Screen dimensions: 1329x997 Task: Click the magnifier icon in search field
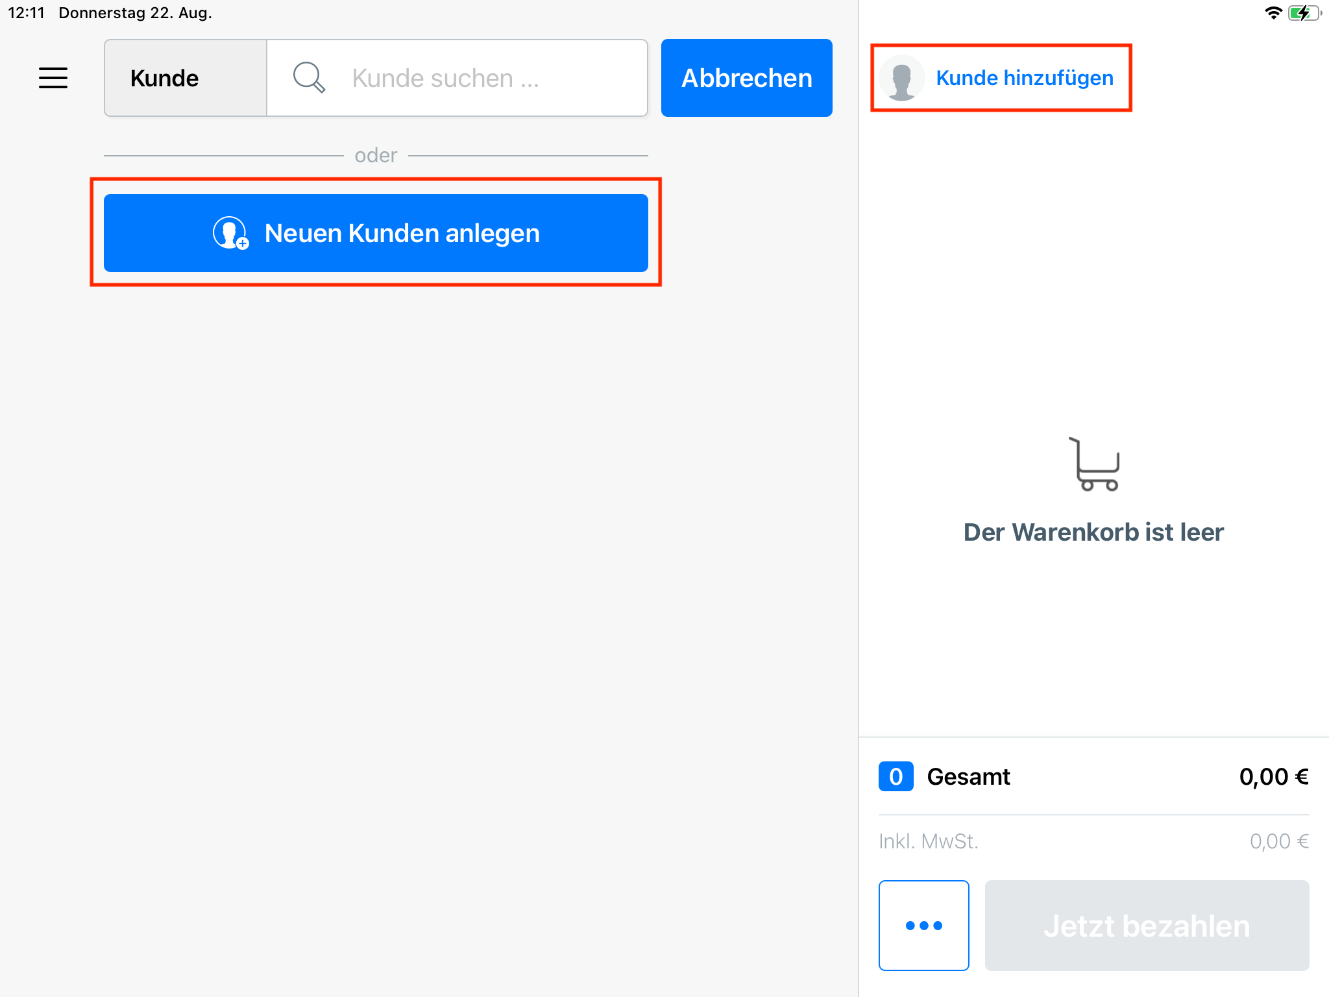pyautogui.click(x=309, y=77)
